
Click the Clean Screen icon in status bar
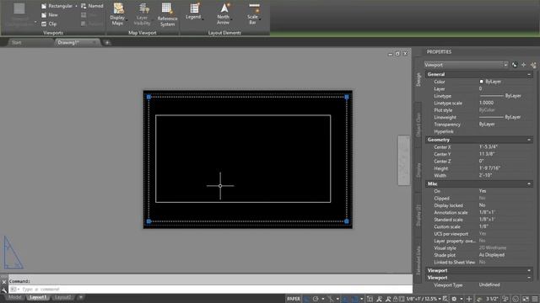[x=526, y=299]
